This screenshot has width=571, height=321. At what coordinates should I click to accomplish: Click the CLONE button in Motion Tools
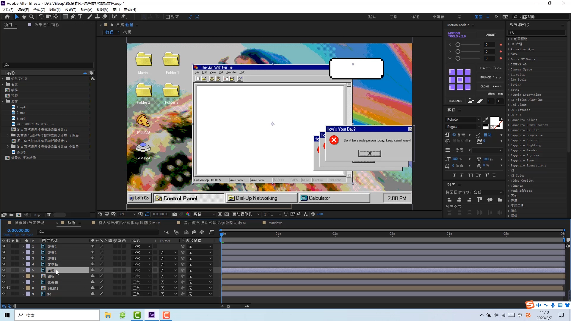coord(490,86)
